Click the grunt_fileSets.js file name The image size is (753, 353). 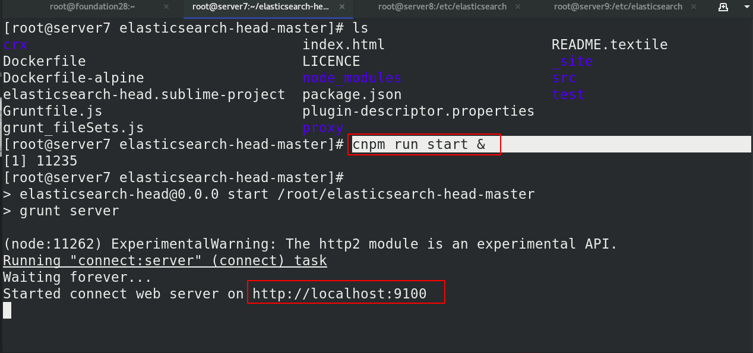point(74,128)
